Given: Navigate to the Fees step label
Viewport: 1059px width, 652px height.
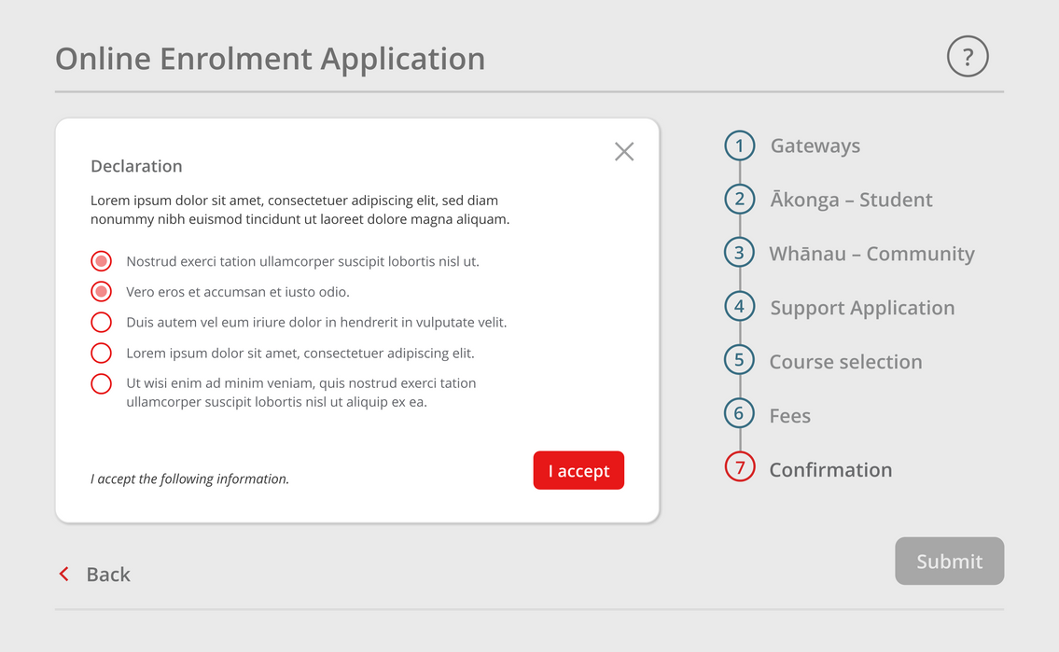Looking at the screenshot, I should tap(790, 416).
